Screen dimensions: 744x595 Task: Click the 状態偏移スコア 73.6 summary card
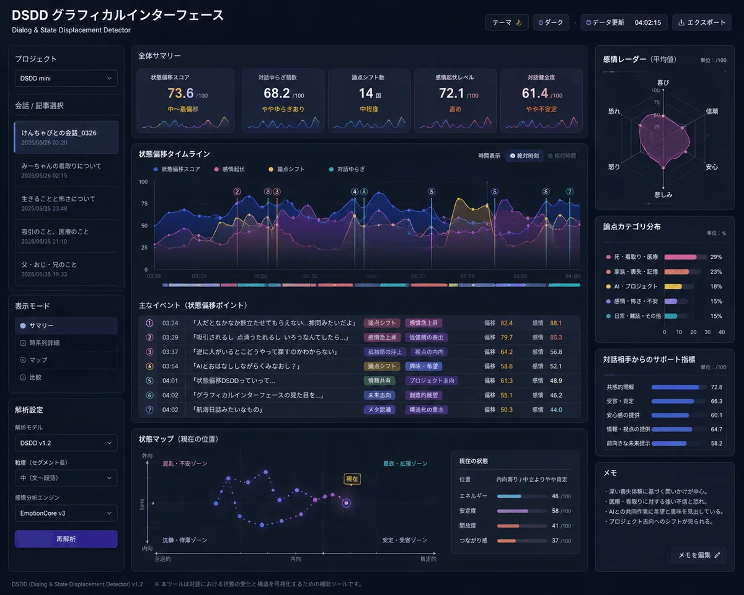185,100
